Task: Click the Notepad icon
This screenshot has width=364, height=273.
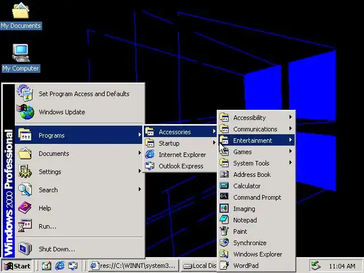Action: coord(224,220)
